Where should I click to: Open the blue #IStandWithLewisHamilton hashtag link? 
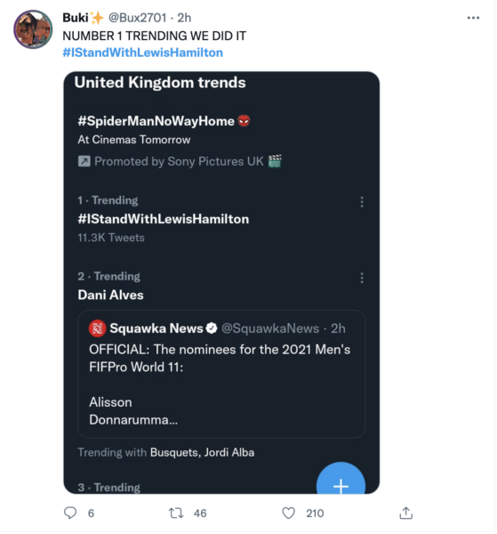pyautogui.click(x=143, y=53)
